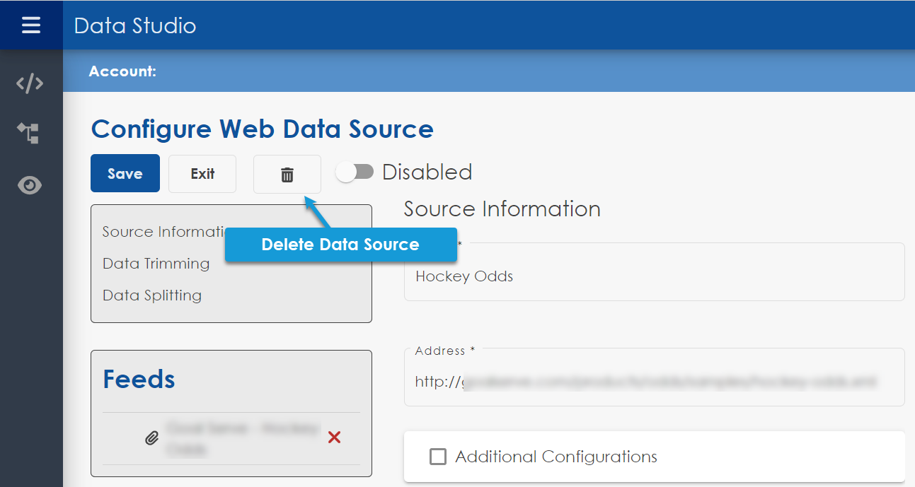Click the Delete Data Source callout label
This screenshot has width=915, height=487.
340,245
